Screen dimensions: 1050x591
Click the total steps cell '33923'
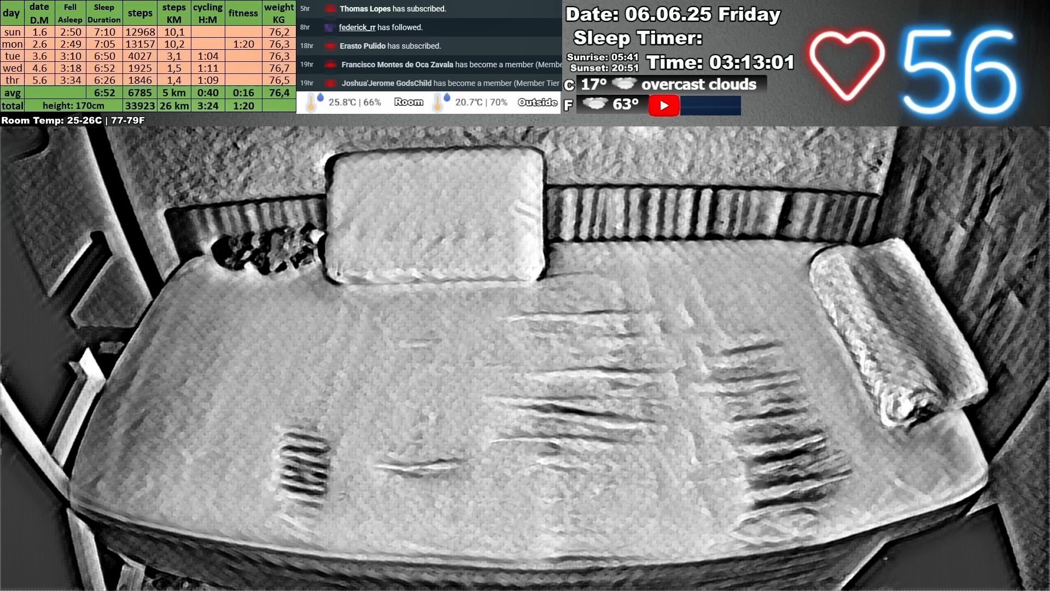[x=140, y=106]
